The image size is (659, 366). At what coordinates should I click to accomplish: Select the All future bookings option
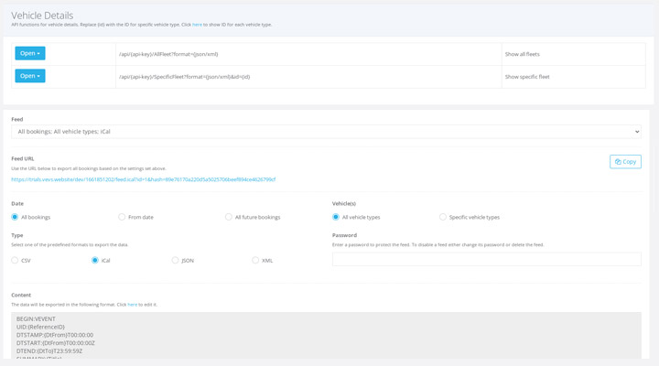(228, 217)
